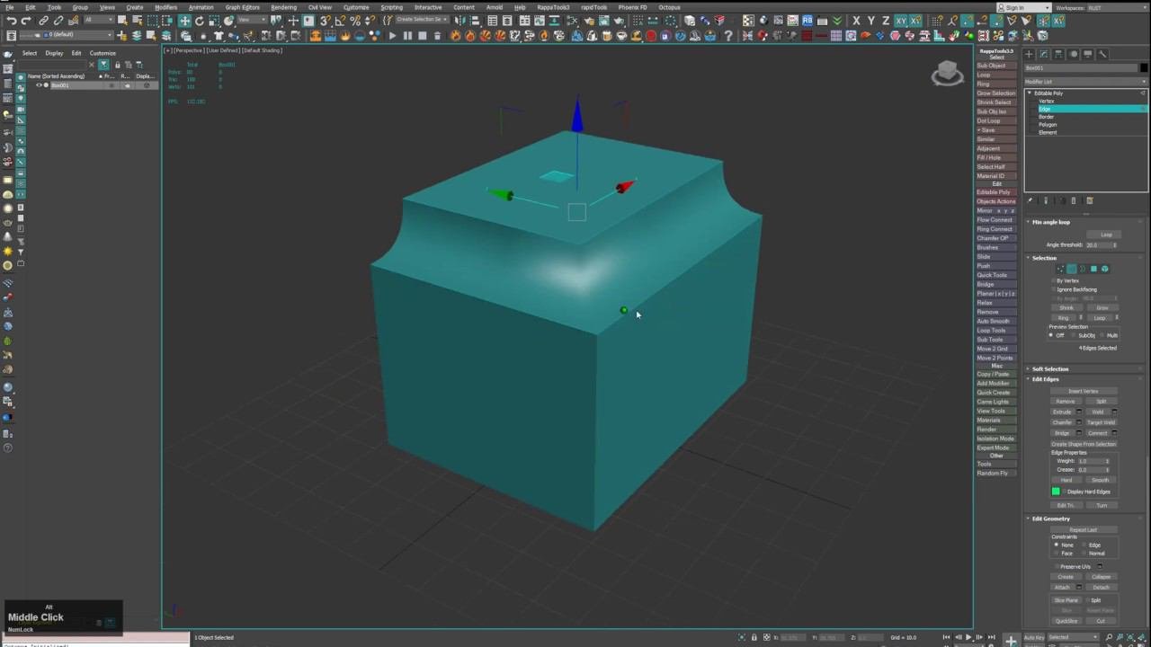Image resolution: width=1151 pixels, height=647 pixels.
Task: Toggle the Preserve UVs checkbox
Action: point(1056,566)
